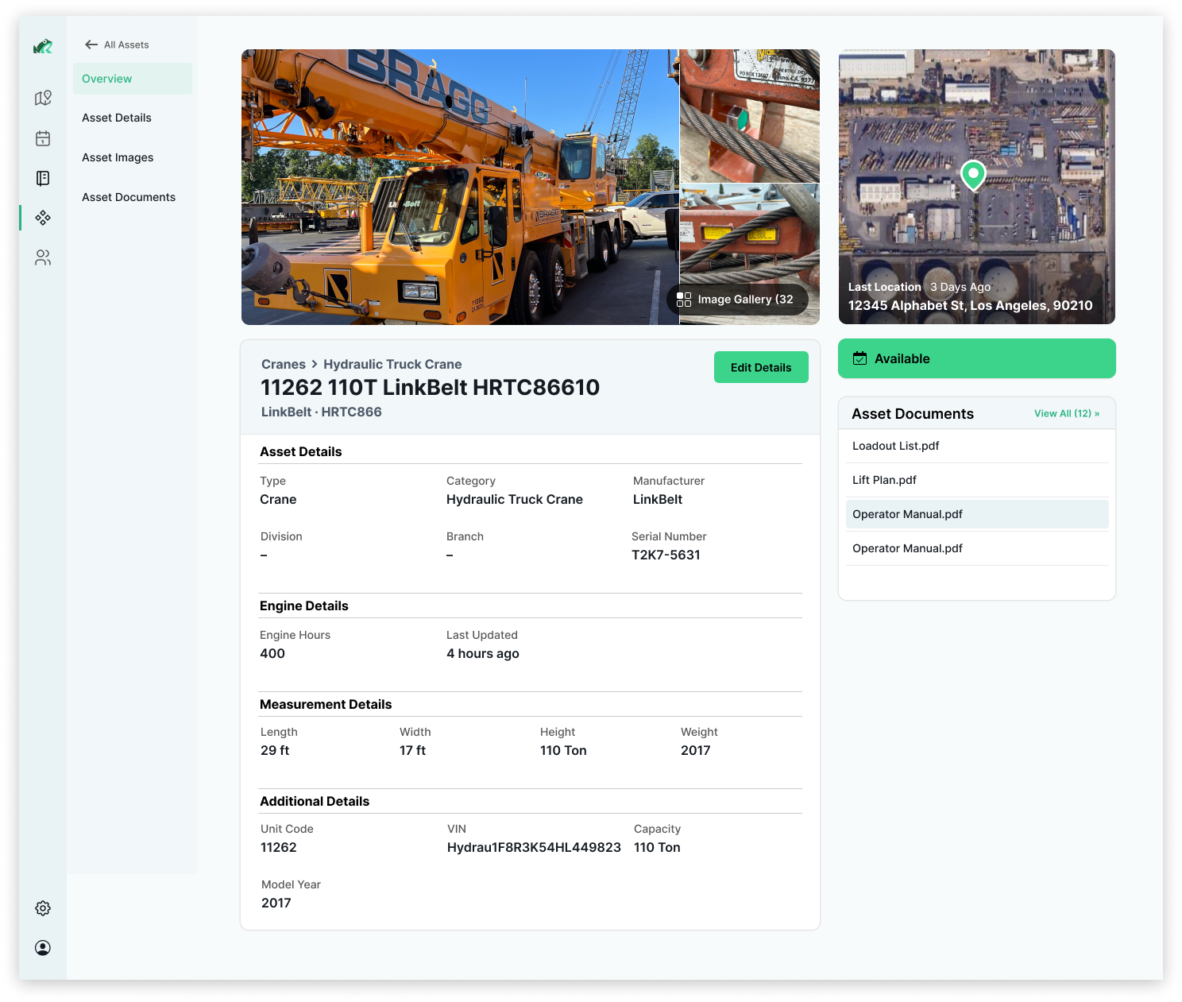This screenshot has height=1002, width=1182.
Task: Click the Width value 17 ft
Action: pyautogui.click(x=412, y=750)
